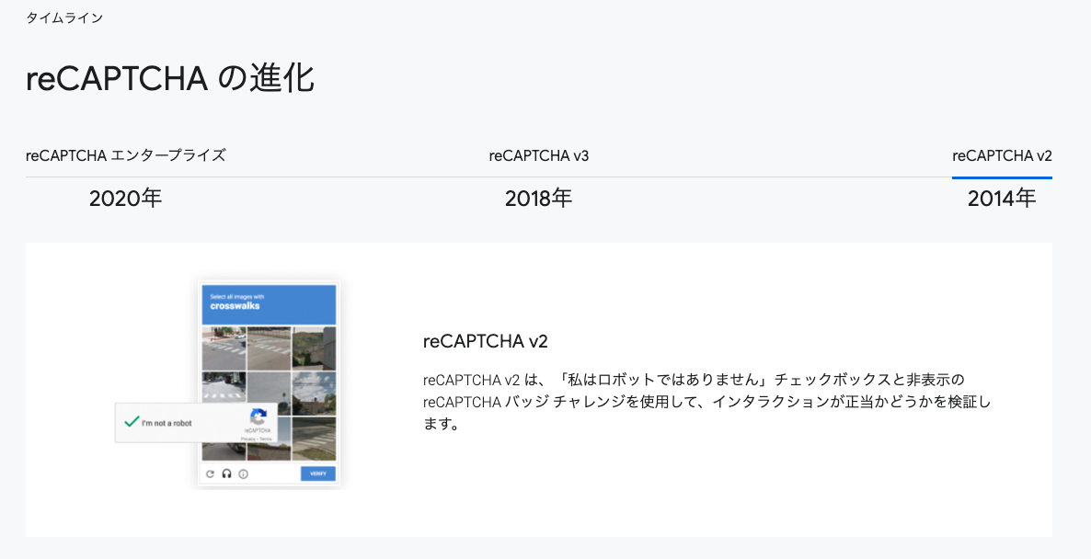Screen dimensions: 1091x559
Task: Click the reCAPTCHA logo in the checkbox widget
Action: [258, 417]
